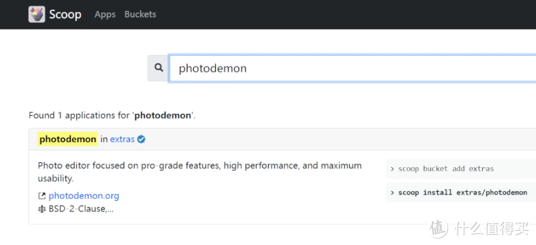Viewport: 536px width, 245px height.
Task: Click the prompt arrow before scoop bucket add
Action: pyautogui.click(x=392, y=169)
